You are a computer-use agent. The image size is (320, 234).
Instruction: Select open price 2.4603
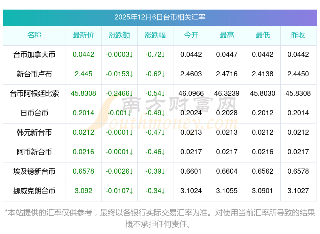click(191, 74)
